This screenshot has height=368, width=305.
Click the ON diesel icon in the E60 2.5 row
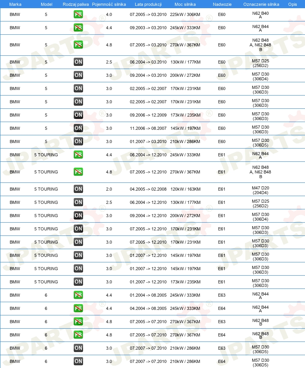pyautogui.click(x=78, y=62)
